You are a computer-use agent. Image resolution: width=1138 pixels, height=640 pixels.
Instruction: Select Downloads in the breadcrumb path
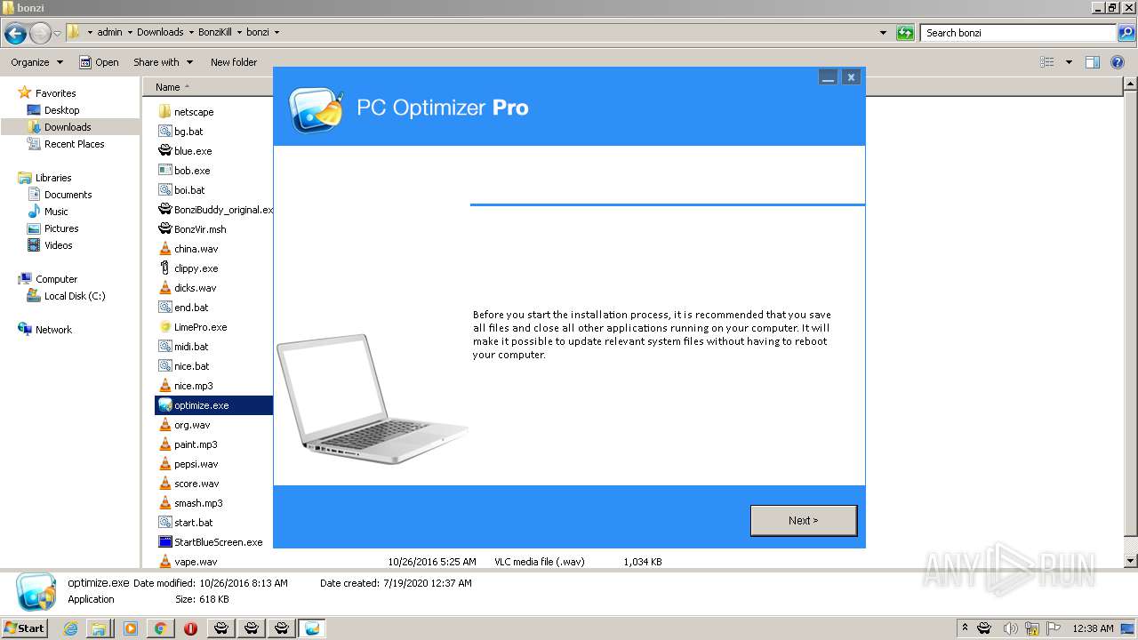(160, 32)
